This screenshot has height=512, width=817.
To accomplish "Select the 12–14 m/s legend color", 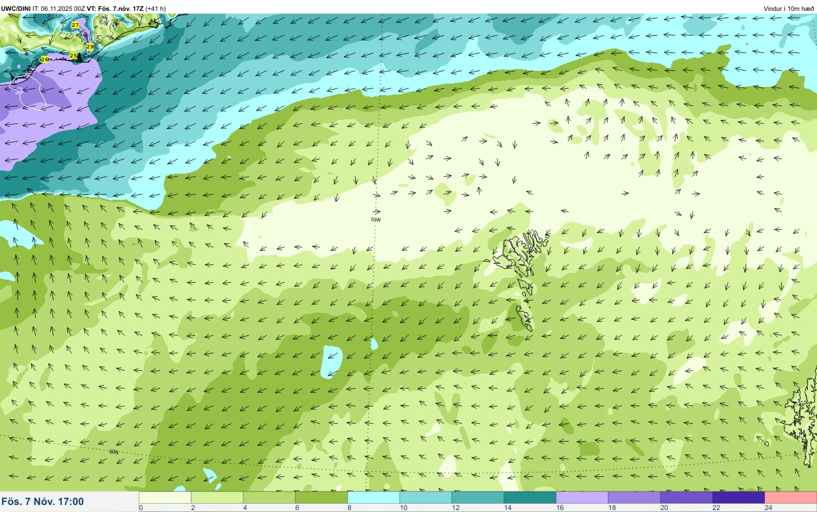I will (478, 497).
